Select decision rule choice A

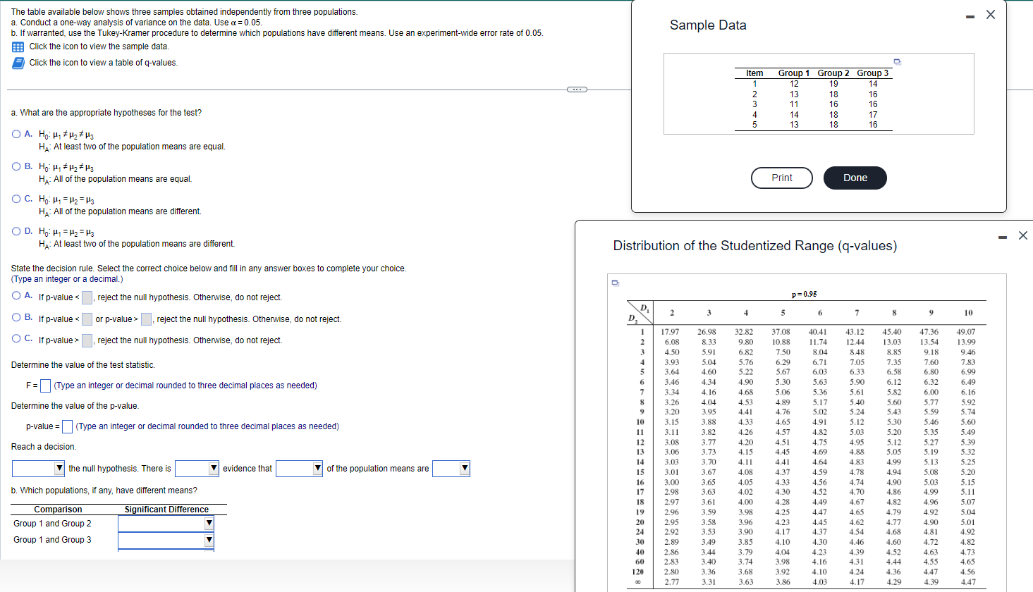click(16, 295)
